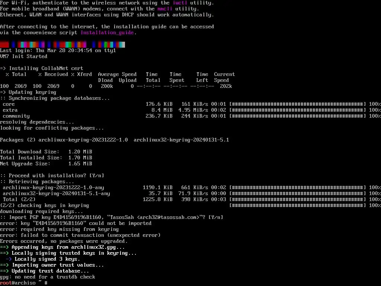
Task: Click the community row progress bar
Action: [x=298, y=116]
